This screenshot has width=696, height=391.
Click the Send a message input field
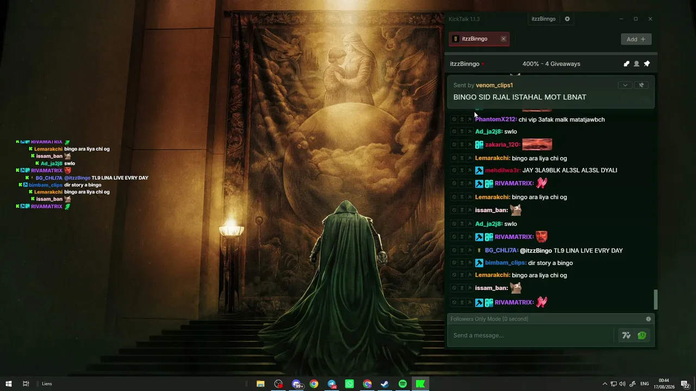[532, 336]
